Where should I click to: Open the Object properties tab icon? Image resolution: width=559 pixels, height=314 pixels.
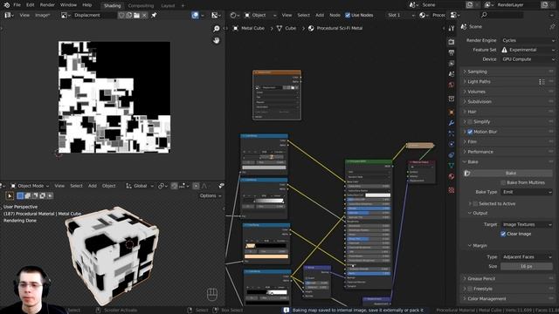click(452, 113)
